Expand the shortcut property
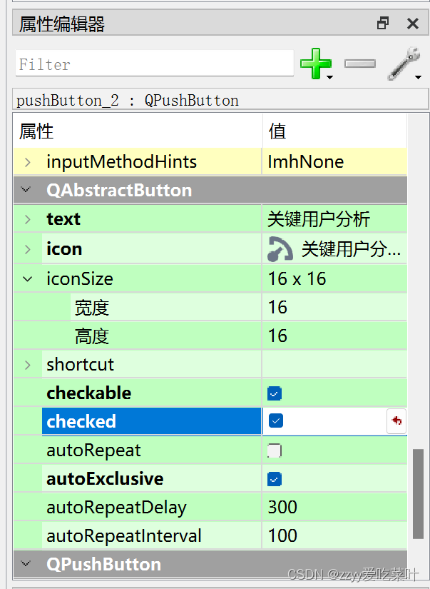The image size is (430, 589). point(27,364)
